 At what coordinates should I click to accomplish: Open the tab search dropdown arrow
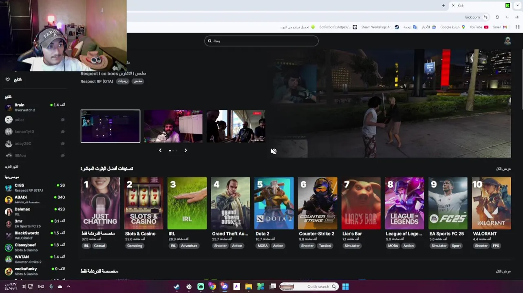pos(517,5)
